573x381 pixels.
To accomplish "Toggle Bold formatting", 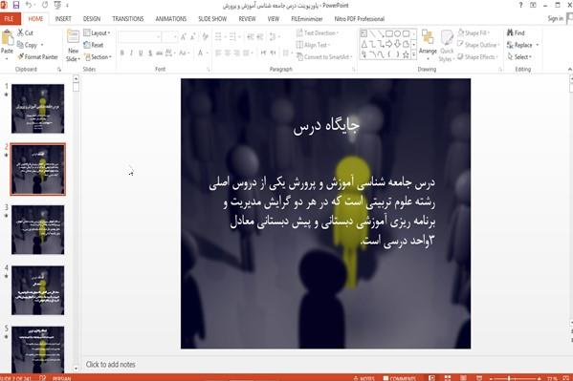I will 122,53.
